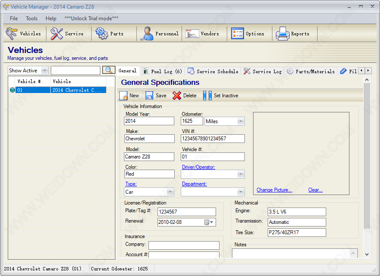Click the panel scrollbar up arrow
The width and height of the screenshot is (380, 276).
click(x=367, y=80)
